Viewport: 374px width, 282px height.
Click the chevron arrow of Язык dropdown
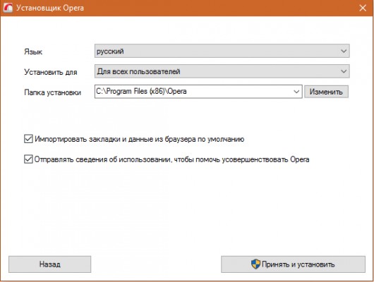pos(344,51)
